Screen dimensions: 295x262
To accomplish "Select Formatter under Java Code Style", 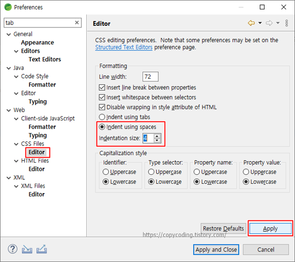I will pos(42,85).
